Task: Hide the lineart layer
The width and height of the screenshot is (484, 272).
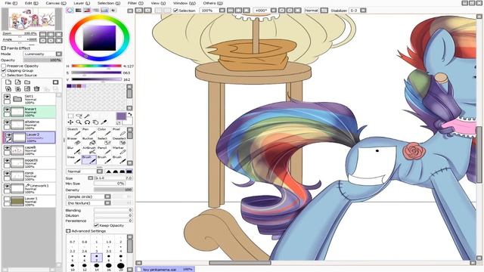Action: coord(7,110)
